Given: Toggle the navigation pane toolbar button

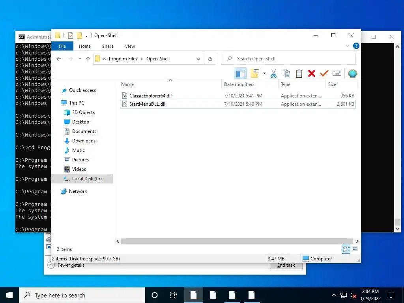Looking at the screenshot, I should pos(240,74).
